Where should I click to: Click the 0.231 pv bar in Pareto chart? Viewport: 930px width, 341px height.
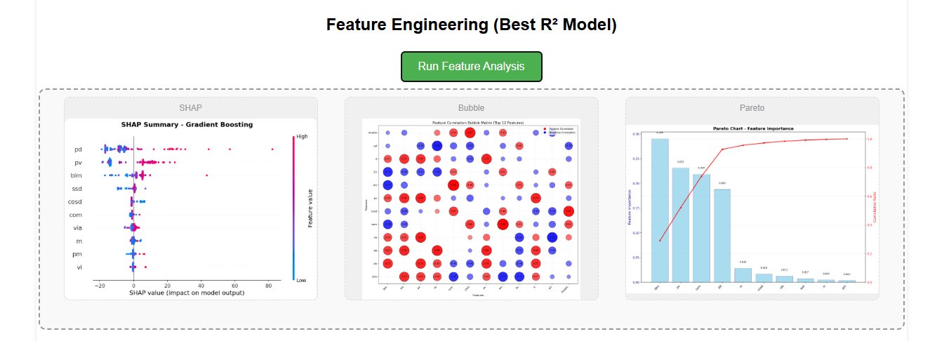[680, 225]
